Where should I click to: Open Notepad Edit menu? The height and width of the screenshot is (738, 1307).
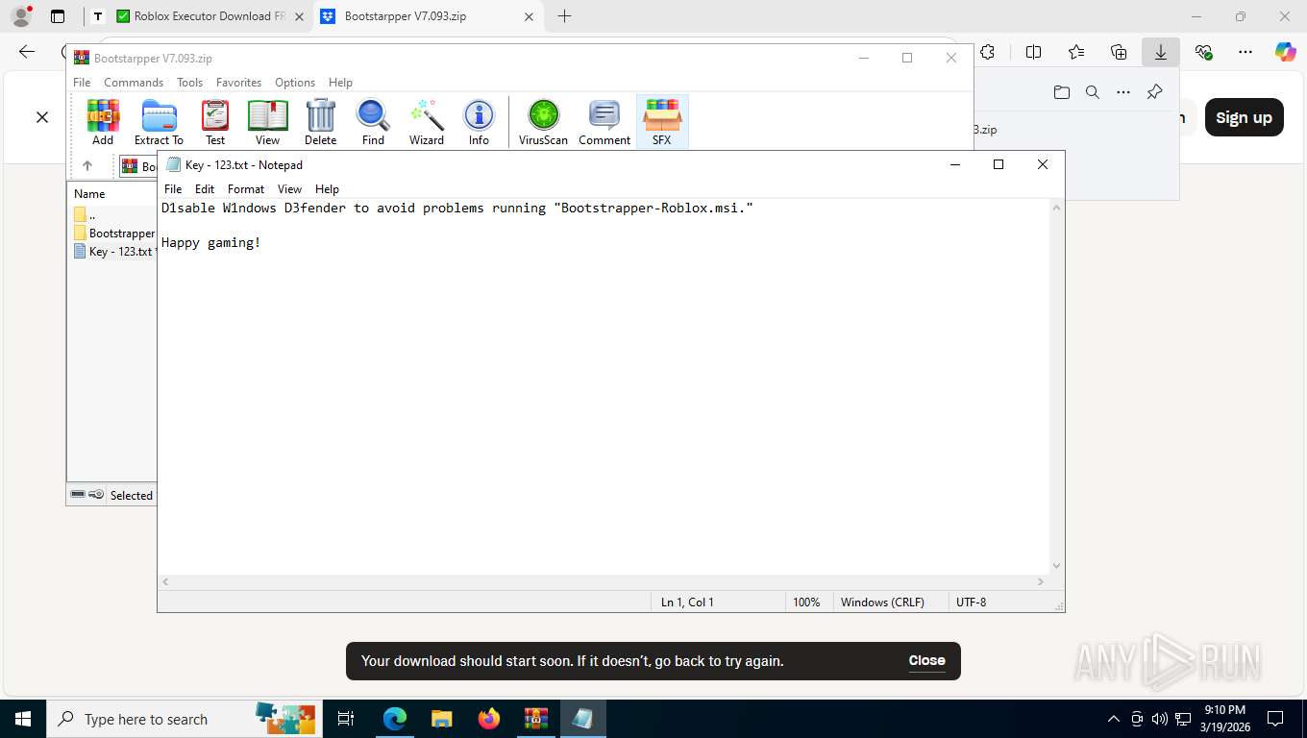(x=205, y=189)
